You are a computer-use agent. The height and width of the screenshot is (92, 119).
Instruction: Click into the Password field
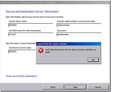pyautogui.click(x=79, y=35)
